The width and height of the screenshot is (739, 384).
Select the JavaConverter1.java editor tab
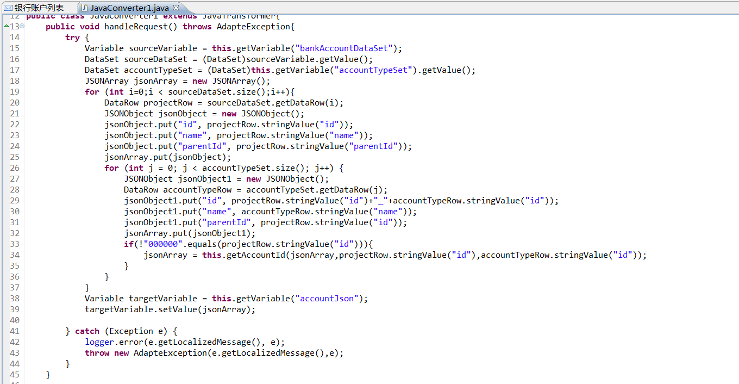pyautogui.click(x=129, y=8)
